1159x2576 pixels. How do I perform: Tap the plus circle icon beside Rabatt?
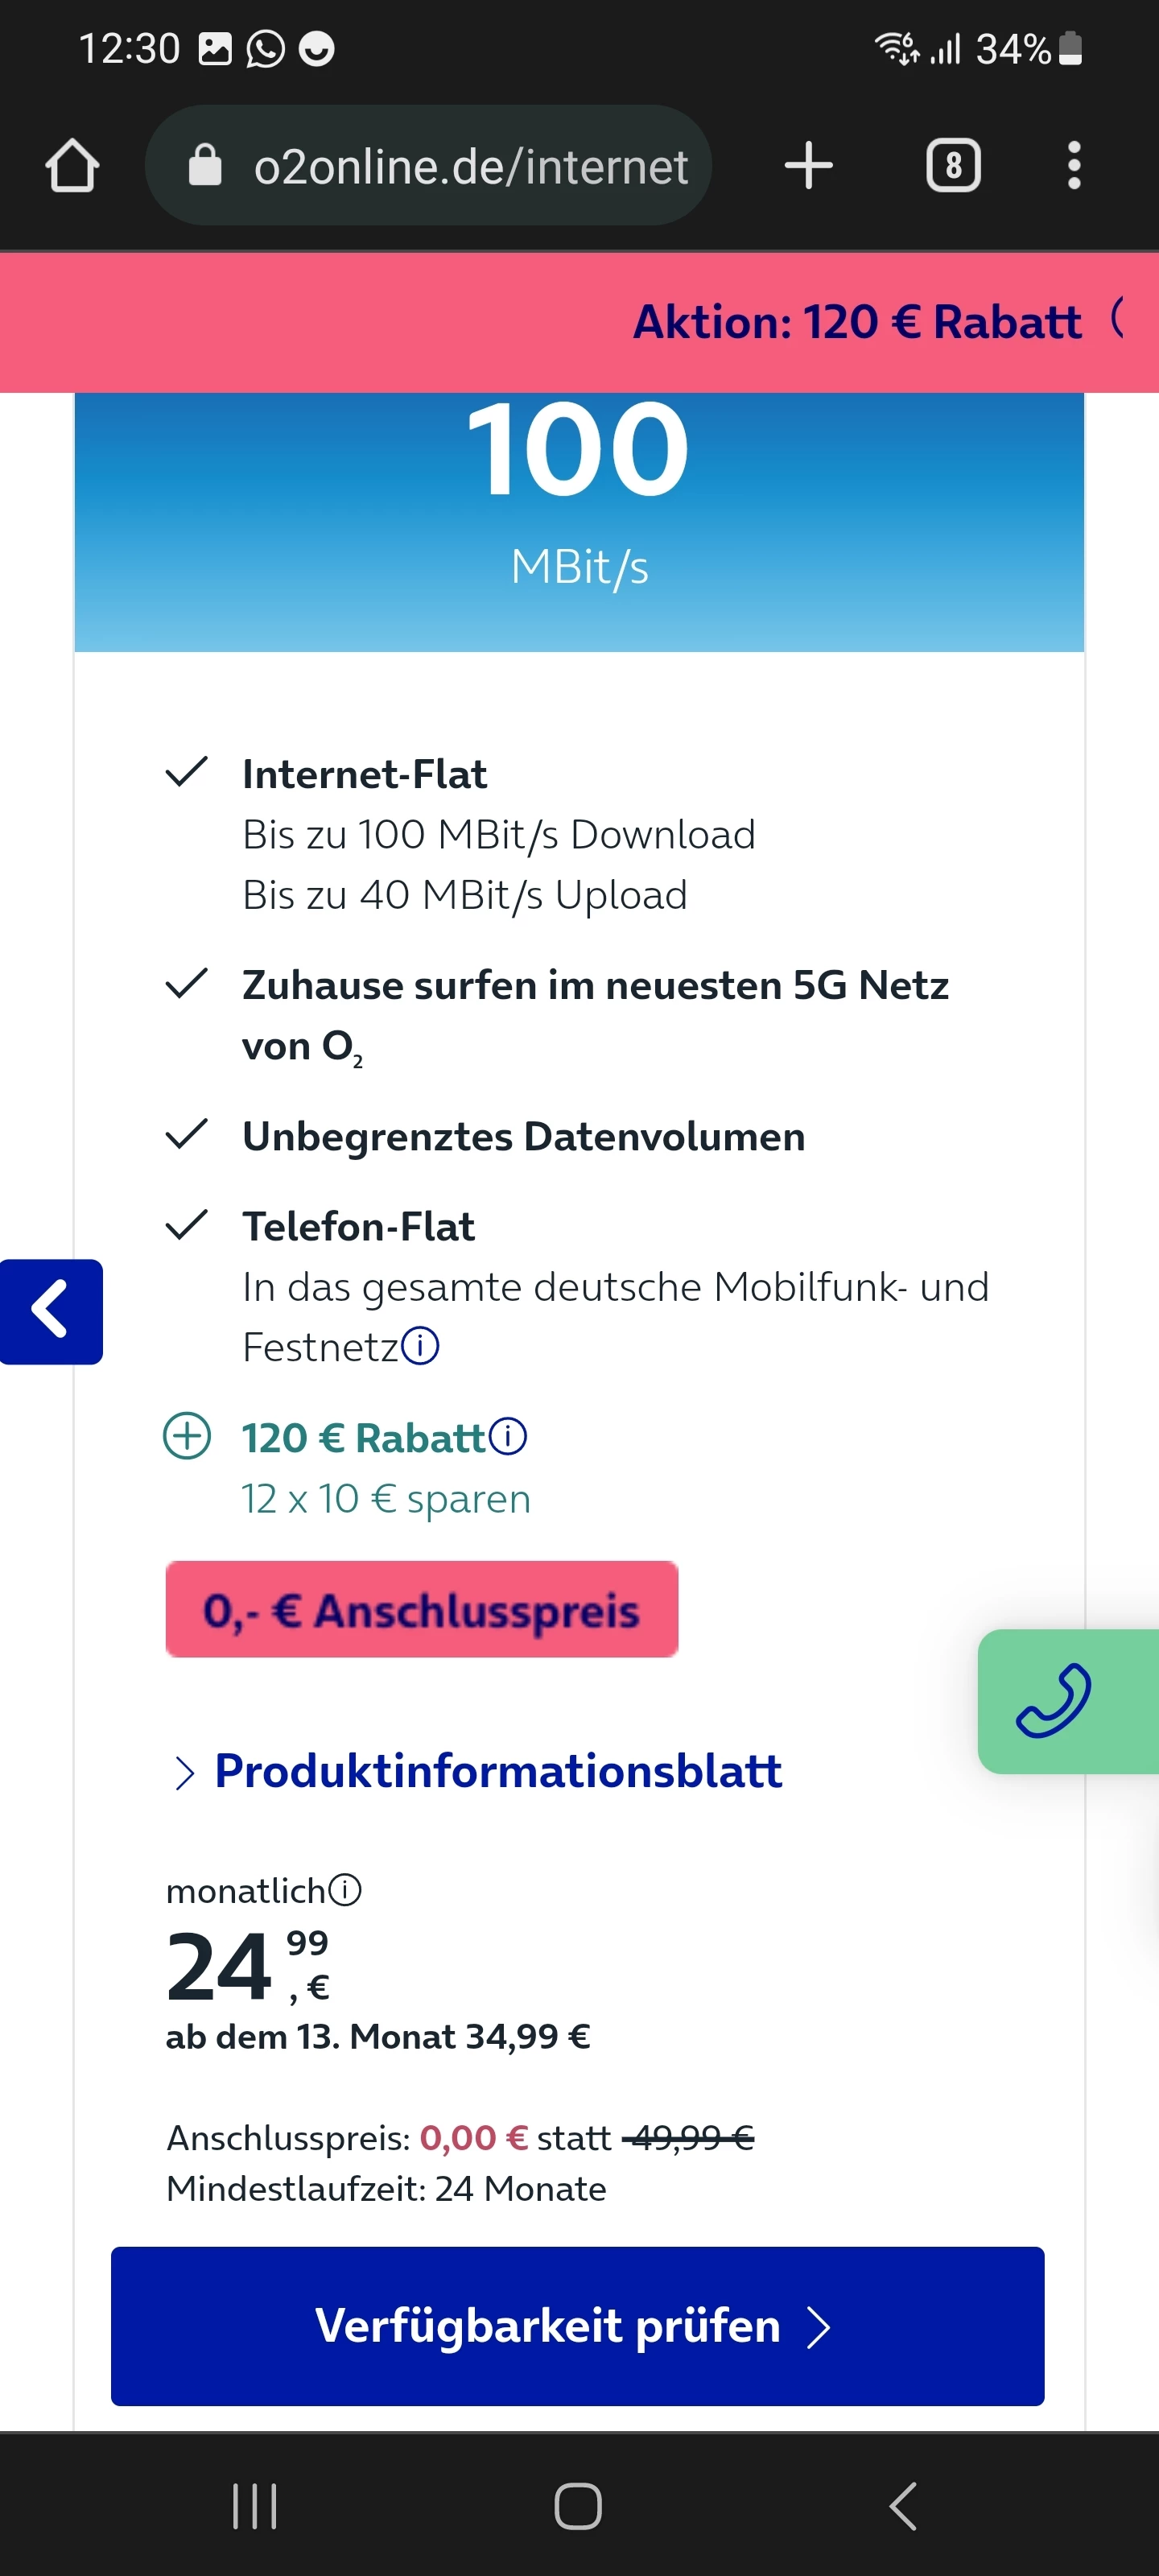click(187, 1436)
